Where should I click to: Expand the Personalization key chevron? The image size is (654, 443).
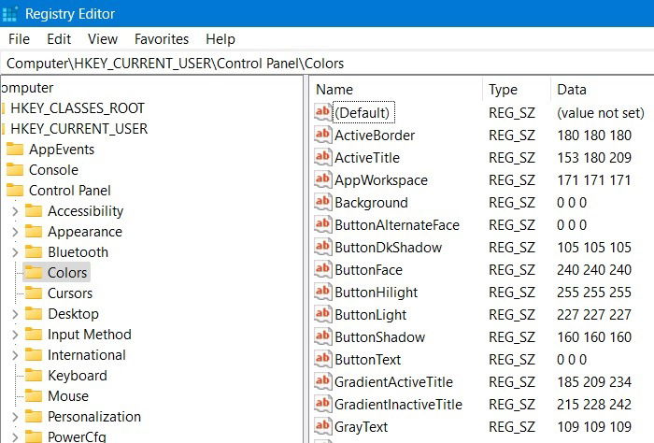15,416
